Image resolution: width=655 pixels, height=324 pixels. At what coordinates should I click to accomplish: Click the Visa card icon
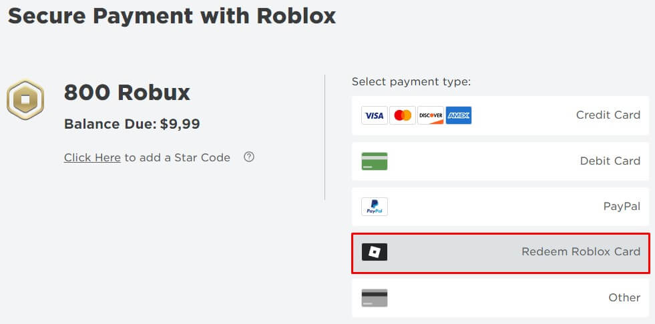[x=375, y=115]
